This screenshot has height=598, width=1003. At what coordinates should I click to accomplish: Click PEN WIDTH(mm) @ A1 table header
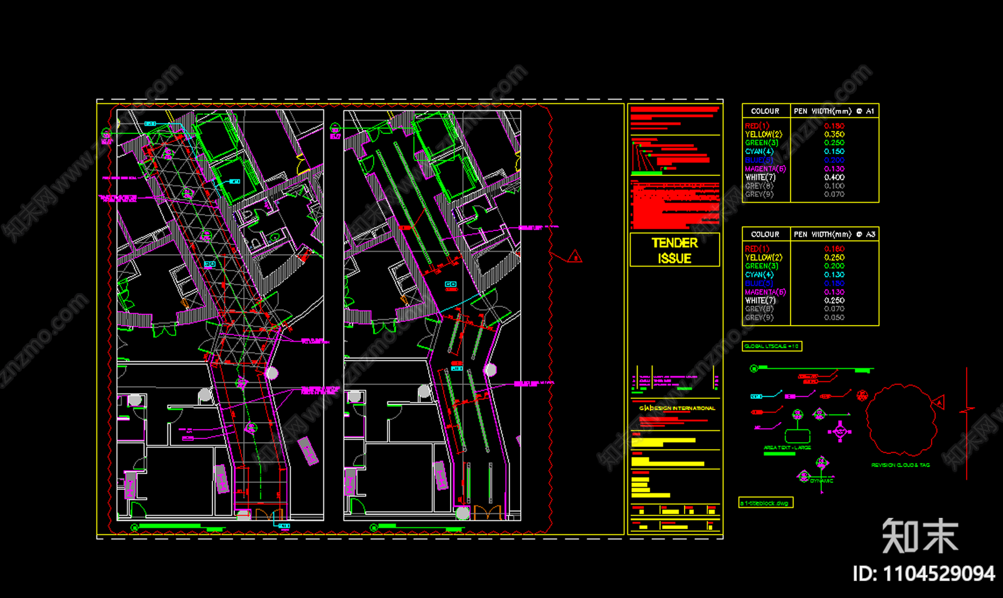834,111
